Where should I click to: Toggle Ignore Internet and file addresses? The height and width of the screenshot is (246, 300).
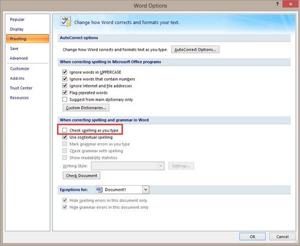coord(65,86)
